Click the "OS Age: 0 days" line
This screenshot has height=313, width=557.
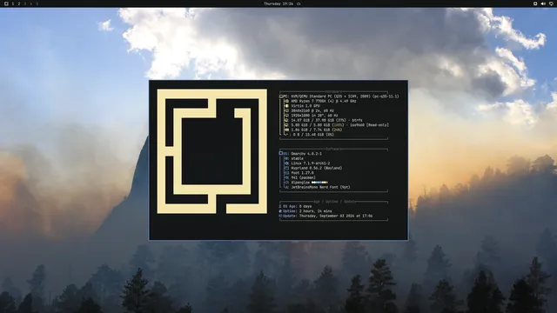coord(296,206)
